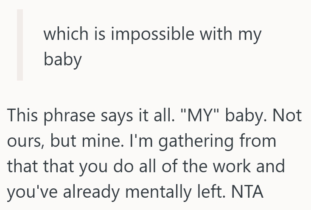Click the vertical quote bar on the left
Image resolution: width=311 pixels, height=210 pixels.
click(20, 45)
